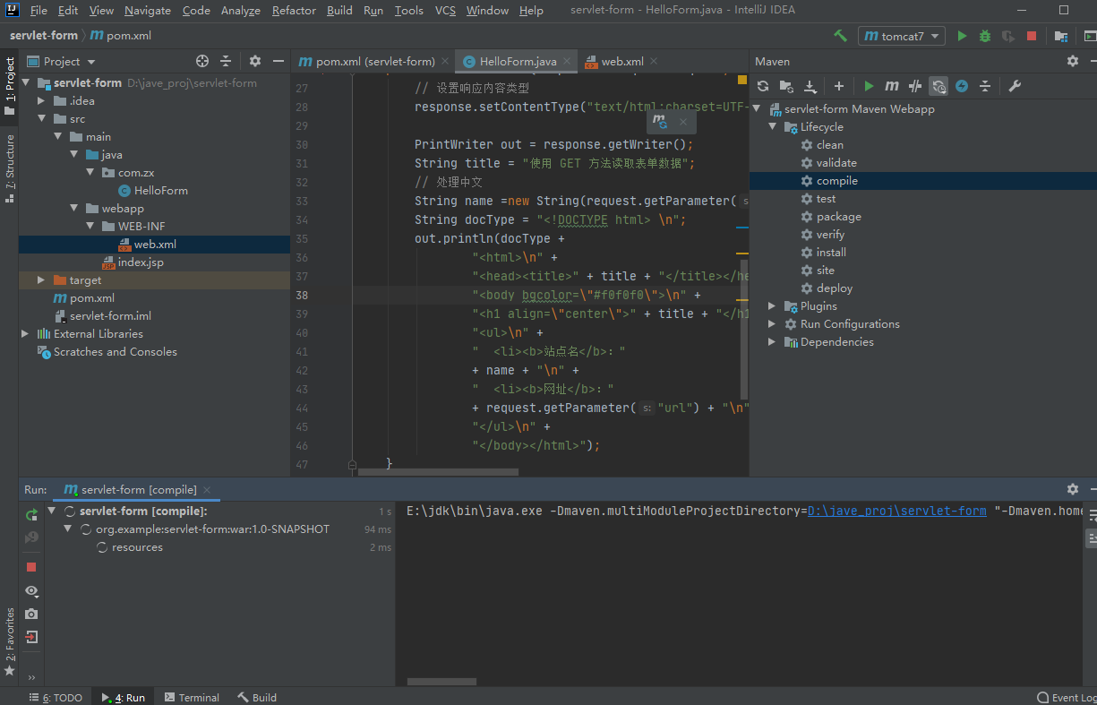Stop the running compile task
The width and height of the screenshot is (1097, 705).
pyautogui.click(x=31, y=567)
